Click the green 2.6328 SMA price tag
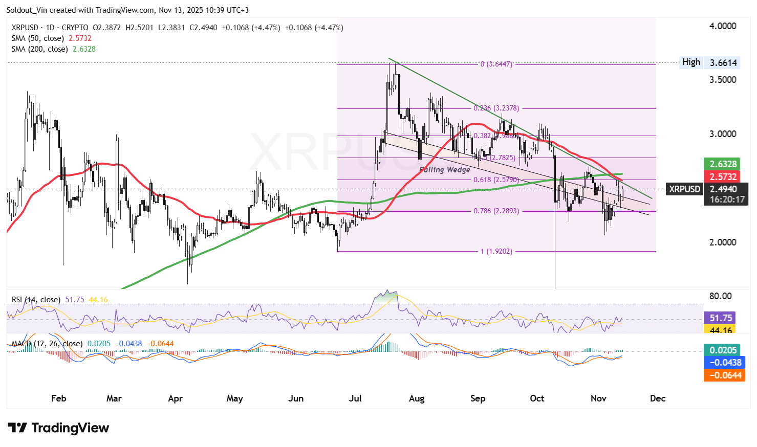The height and width of the screenshot is (447, 757). click(x=723, y=164)
